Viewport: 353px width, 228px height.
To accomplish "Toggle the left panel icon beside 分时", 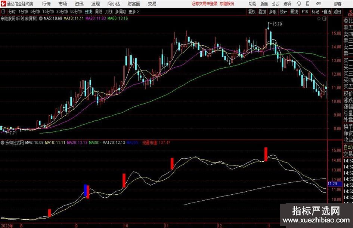I will tap(3, 12).
